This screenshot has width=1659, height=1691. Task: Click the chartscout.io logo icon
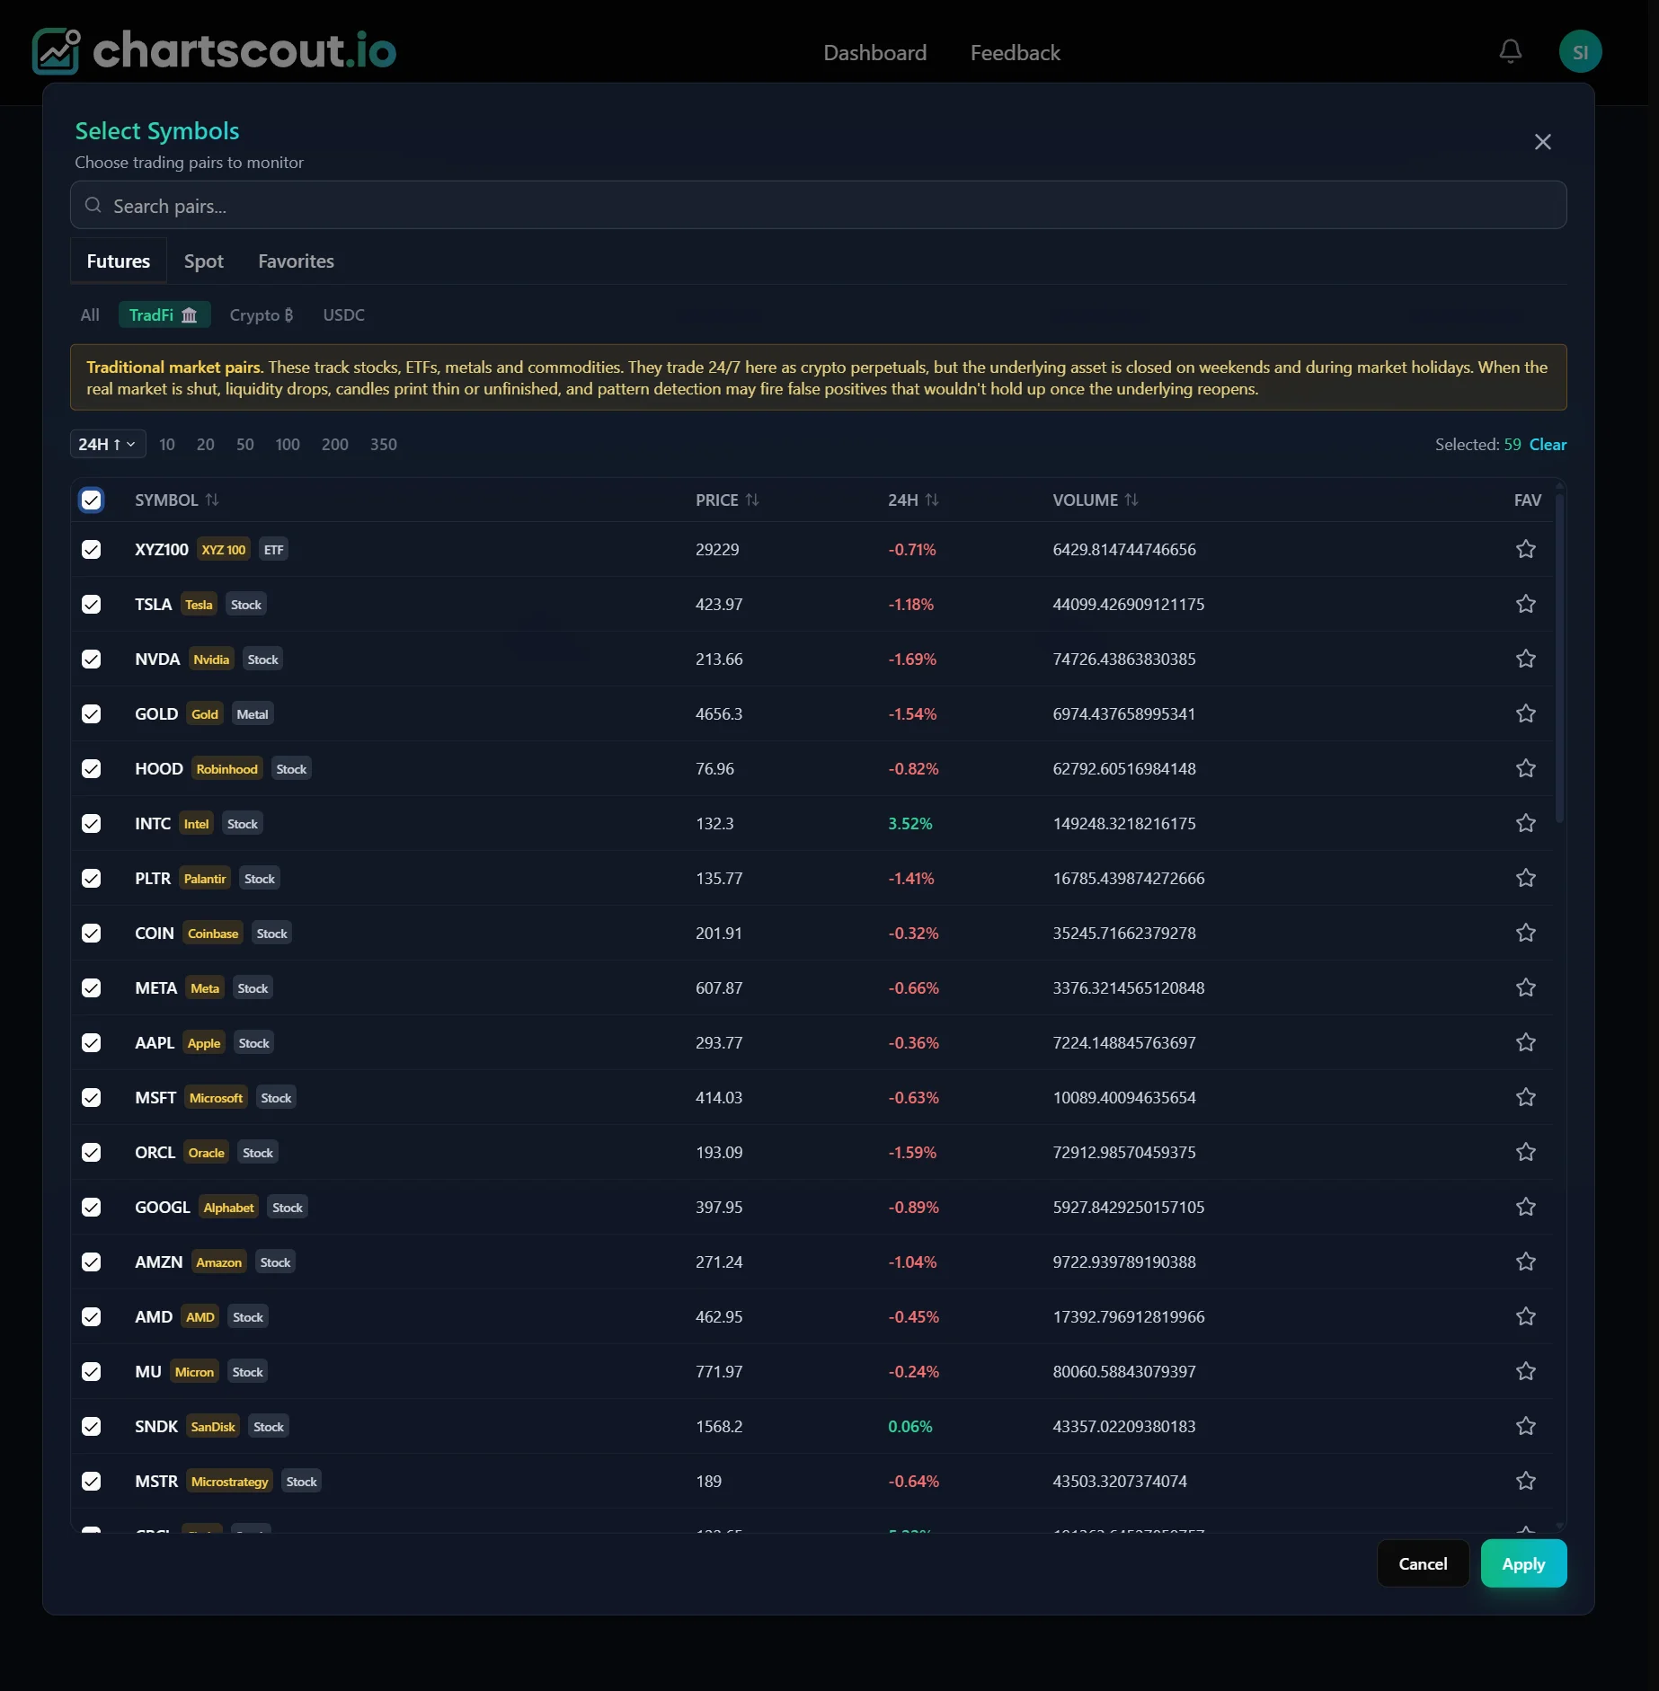click(x=56, y=50)
